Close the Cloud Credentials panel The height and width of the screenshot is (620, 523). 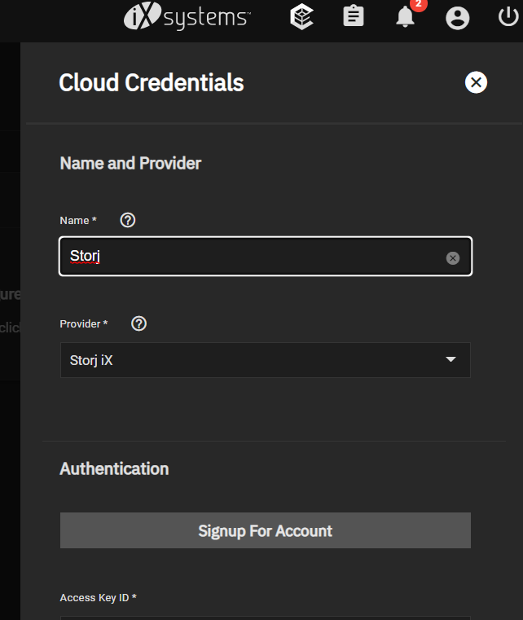pos(476,82)
